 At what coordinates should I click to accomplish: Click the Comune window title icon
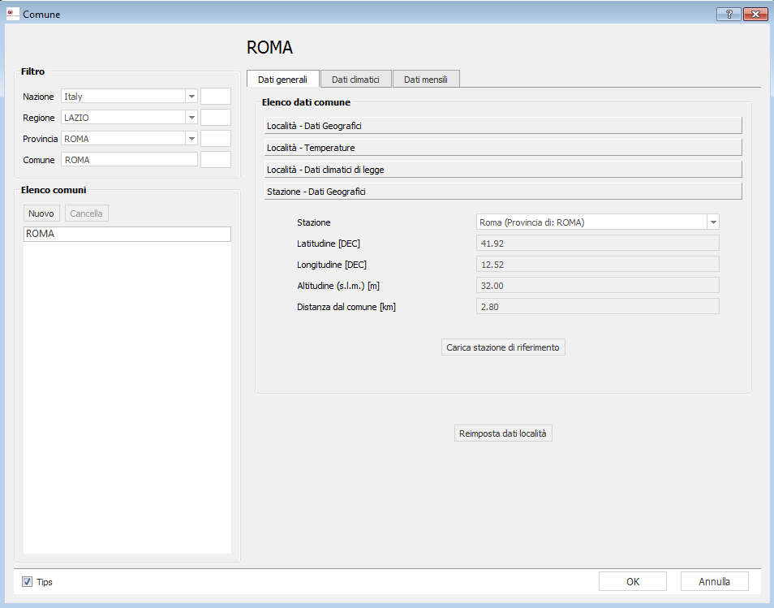12,14
